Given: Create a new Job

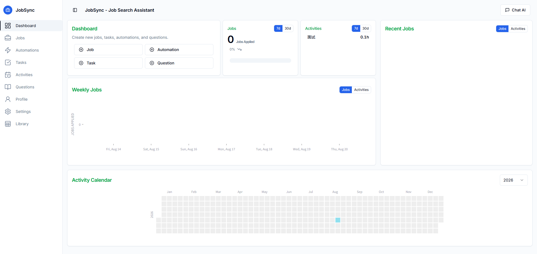Looking at the screenshot, I should [x=108, y=50].
